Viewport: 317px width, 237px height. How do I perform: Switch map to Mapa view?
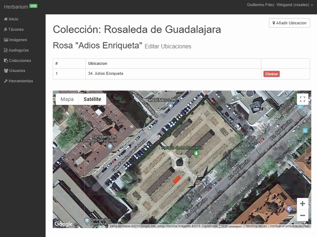[67, 99]
